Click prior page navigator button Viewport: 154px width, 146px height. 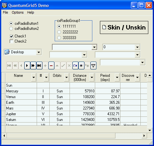coord(15,66)
